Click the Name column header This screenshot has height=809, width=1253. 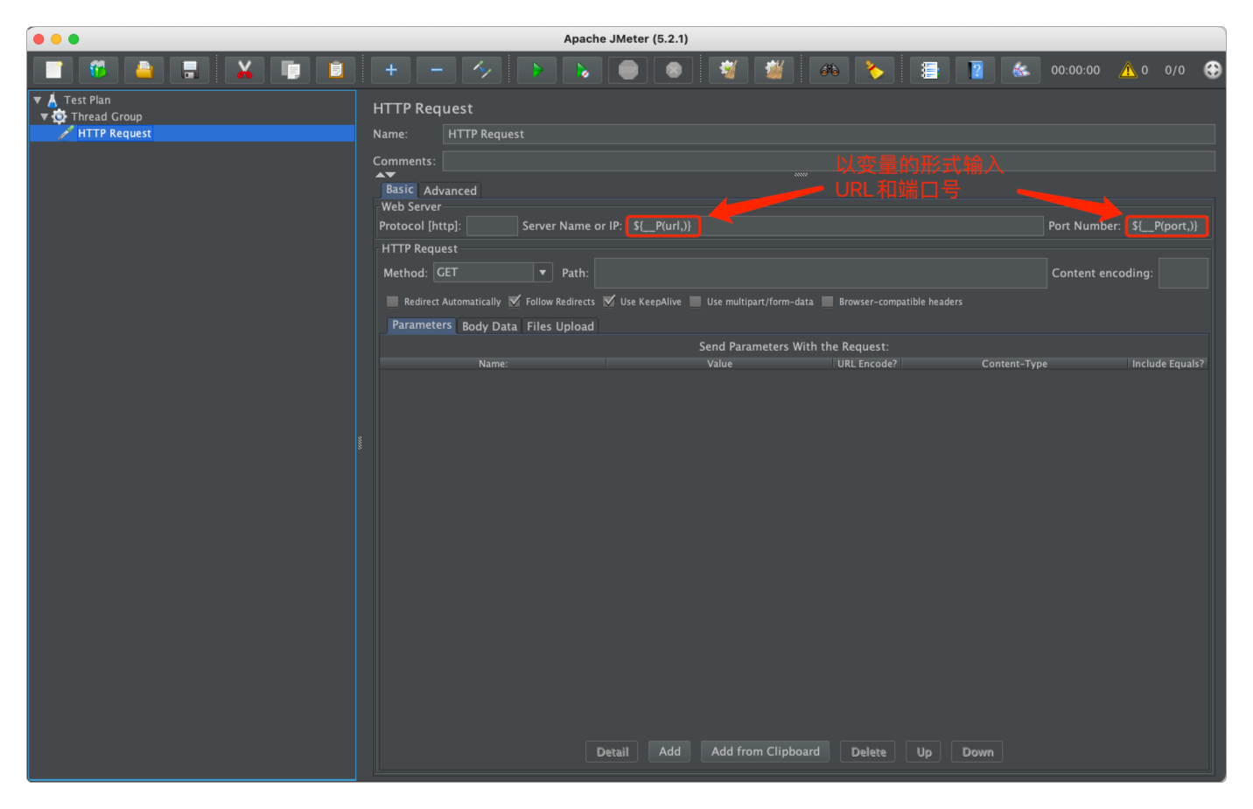point(493,364)
